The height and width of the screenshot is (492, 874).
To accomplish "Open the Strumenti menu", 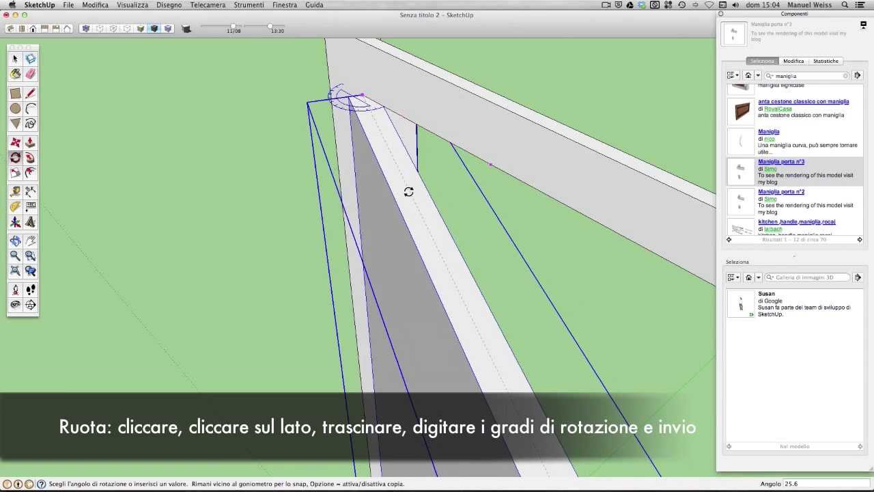I will click(x=249, y=5).
